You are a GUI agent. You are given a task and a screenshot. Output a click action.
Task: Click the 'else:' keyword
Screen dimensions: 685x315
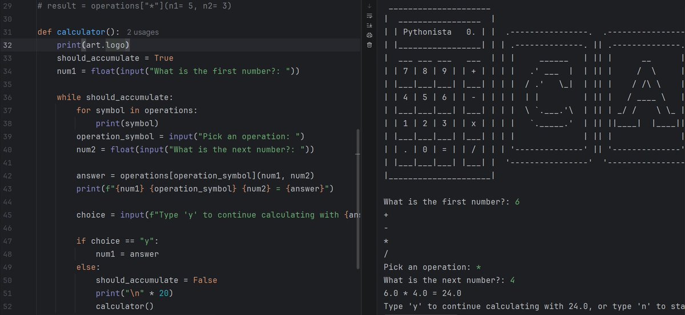(88, 267)
